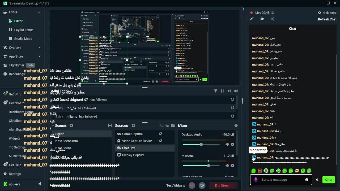This screenshot has width=340, height=191.
Task: Share the stream with share icon
Action: [273, 19]
